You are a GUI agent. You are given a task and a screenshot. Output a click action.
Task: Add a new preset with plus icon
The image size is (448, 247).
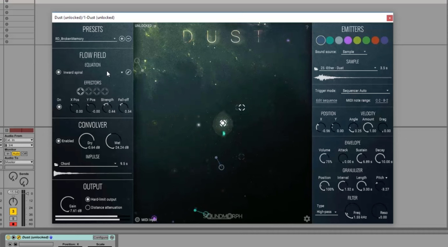122,39
